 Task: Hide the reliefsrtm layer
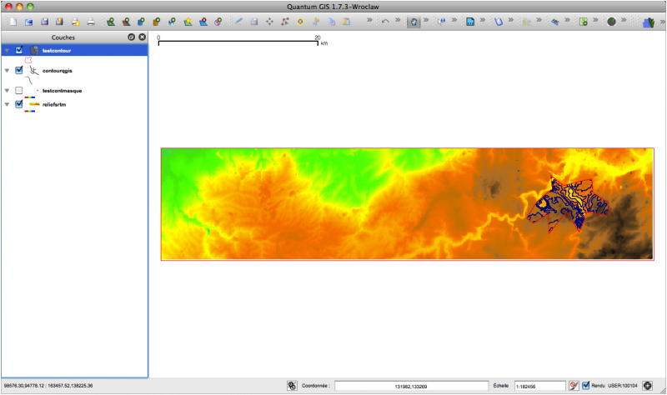click(x=19, y=104)
